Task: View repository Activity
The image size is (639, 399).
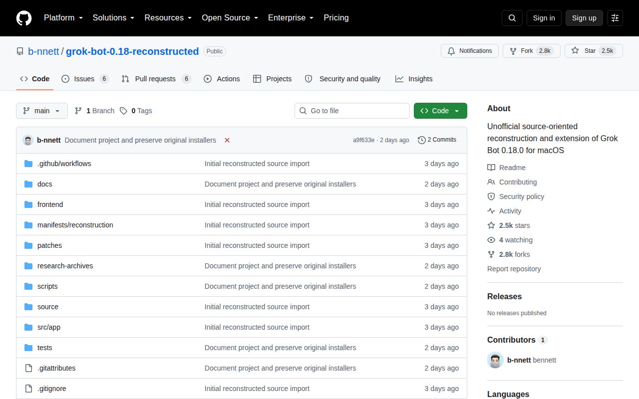Action: pos(504,211)
